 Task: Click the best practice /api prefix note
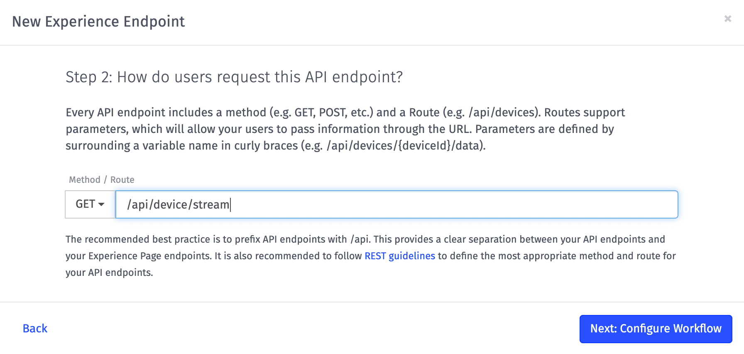371,256
